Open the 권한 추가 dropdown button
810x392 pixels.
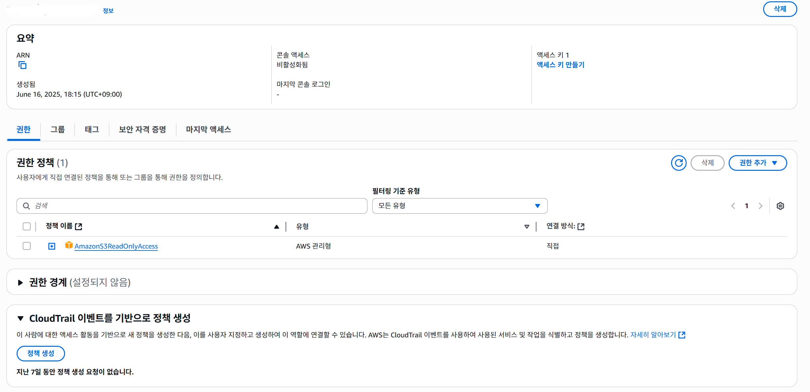pyautogui.click(x=757, y=163)
